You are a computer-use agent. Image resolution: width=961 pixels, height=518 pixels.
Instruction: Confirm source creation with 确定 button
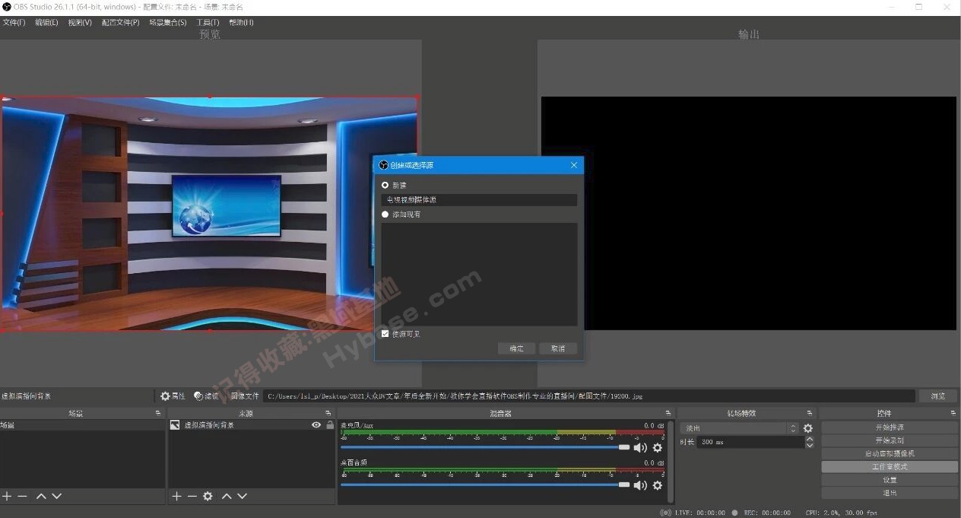tap(516, 348)
